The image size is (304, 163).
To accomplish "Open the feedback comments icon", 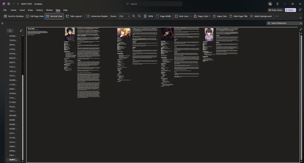I will [x=300, y=10].
